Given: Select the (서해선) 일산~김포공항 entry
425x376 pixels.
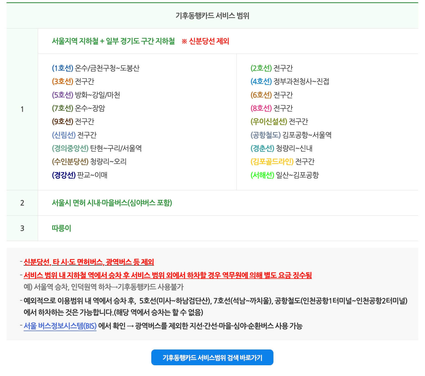Looking at the screenshot, I should (x=285, y=175).
